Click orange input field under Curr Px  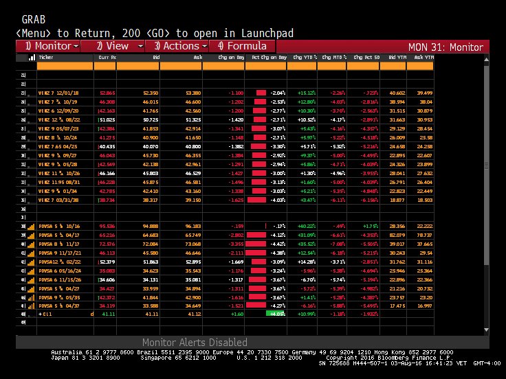click(105, 66)
